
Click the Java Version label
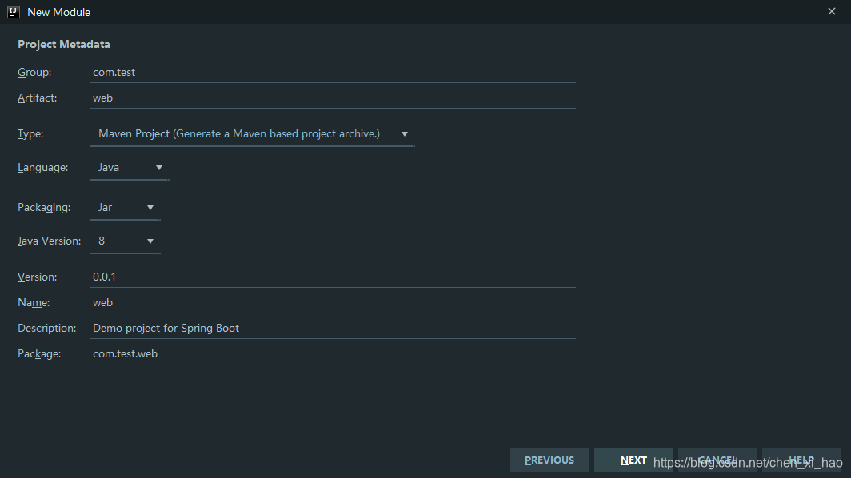(x=49, y=241)
